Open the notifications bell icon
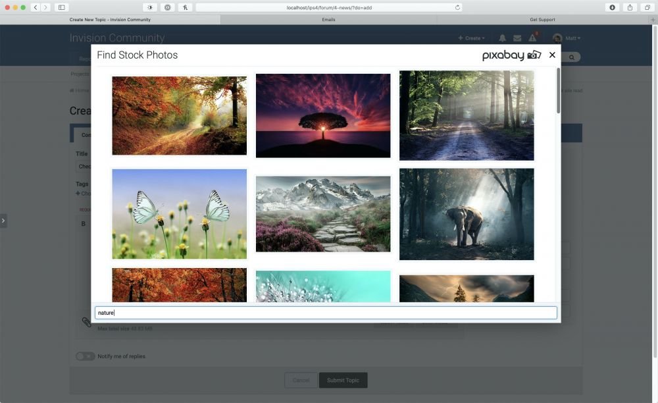658x403 pixels. (502, 39)
